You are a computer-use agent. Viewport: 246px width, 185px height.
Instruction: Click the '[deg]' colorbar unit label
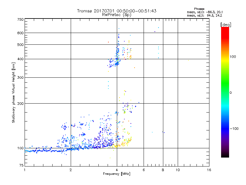pyautogui.click(x=226, y=25)
